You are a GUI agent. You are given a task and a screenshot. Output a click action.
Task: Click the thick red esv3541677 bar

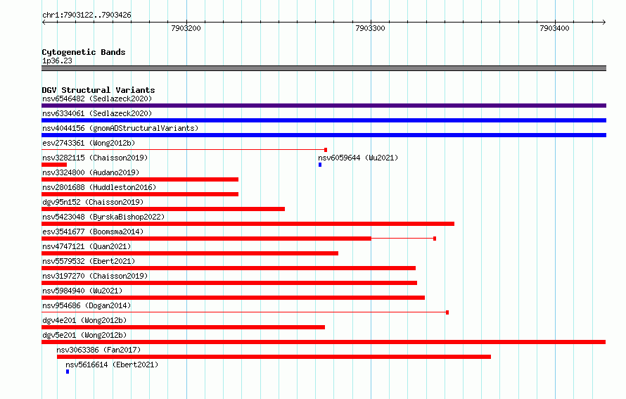[x=206, y=239]
